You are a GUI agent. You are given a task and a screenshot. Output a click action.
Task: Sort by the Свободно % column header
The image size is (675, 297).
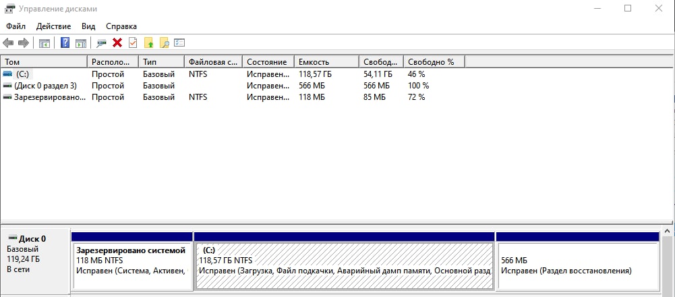tap(435, 62)
